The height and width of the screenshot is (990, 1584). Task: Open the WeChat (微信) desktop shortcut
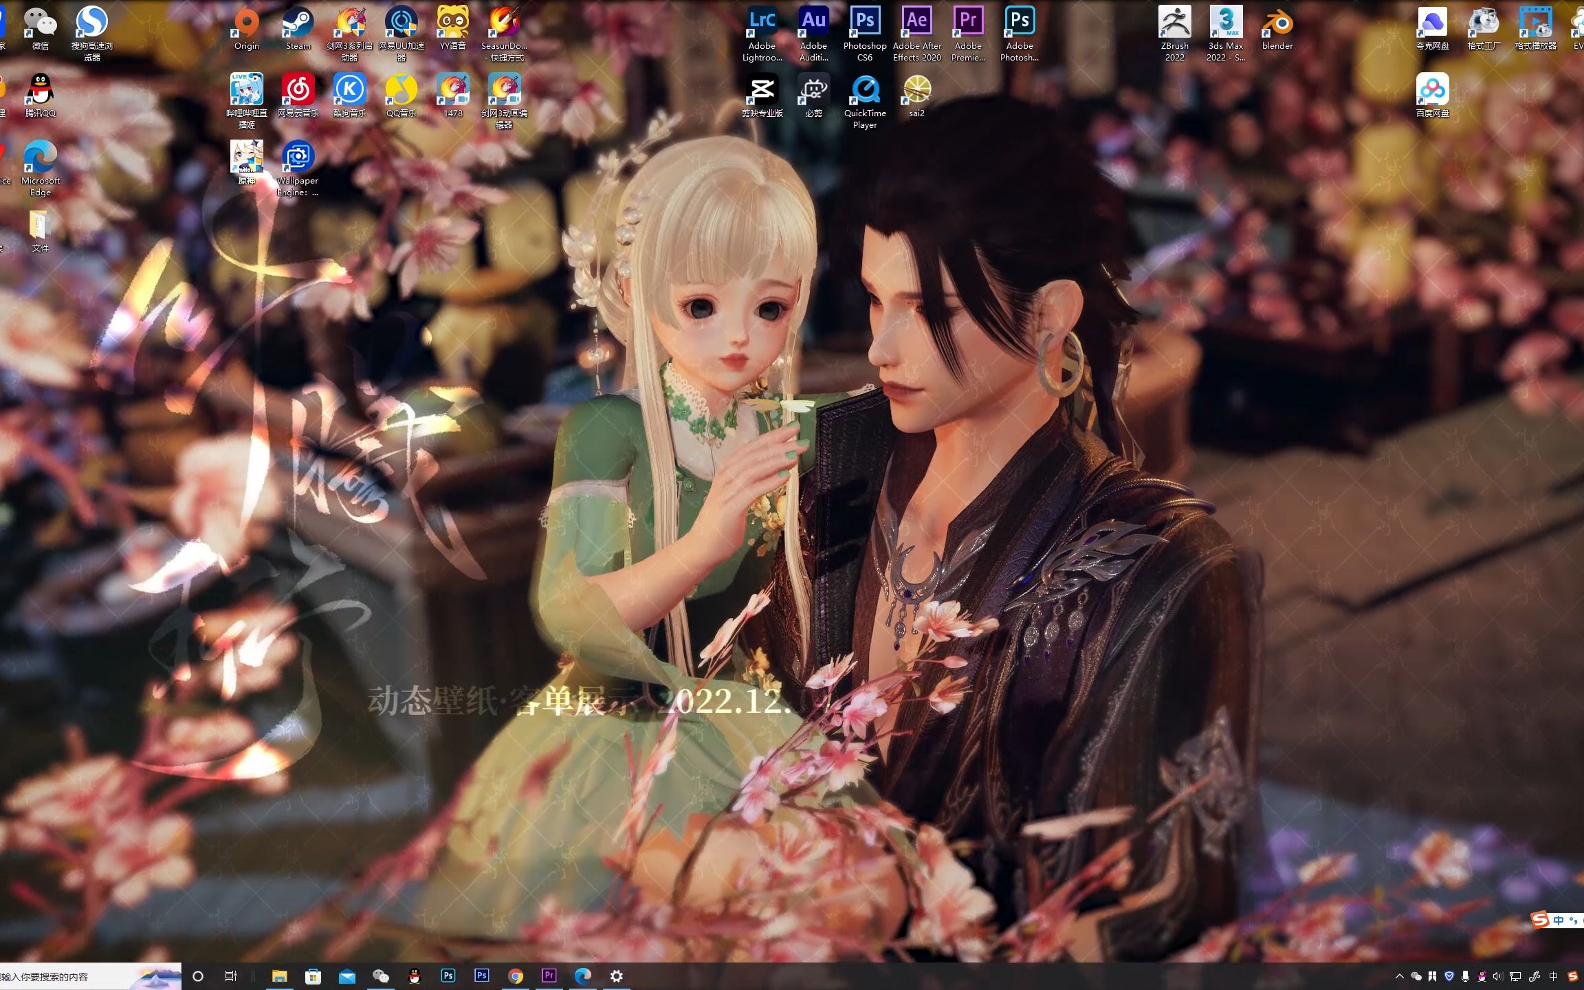(x=40, y=29)
